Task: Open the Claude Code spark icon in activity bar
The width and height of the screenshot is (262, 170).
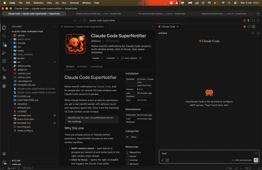Action: coord(4,77)
